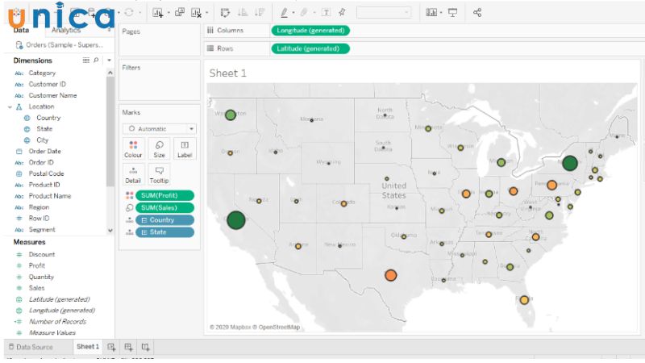Click the presentation mode icon
This screenshot has height=363, width=645.
[x=452, y=13]
